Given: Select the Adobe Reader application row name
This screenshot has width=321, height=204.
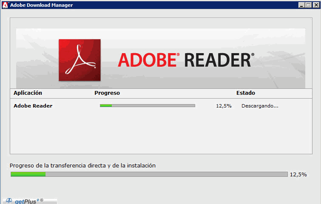Looking at the screenshot, I should click(x=33, y=106).
